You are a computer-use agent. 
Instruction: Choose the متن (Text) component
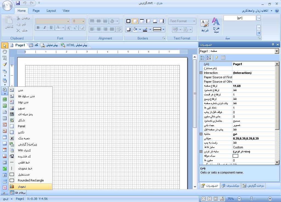coord(31,90)
